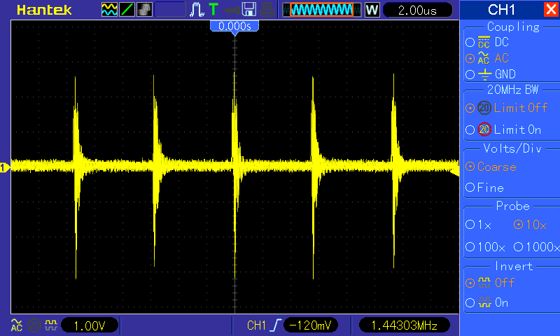The width and height of the screenshot is (560, 336).
Task: Click the gray key lock icon
Action: pos(232,10)
